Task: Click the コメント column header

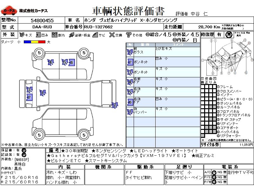Action: coord(178,45)
